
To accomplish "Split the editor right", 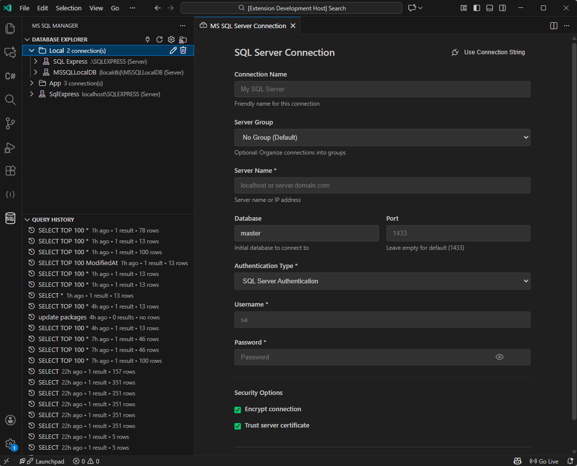I will pyautogui.click(x=553, y=26).
